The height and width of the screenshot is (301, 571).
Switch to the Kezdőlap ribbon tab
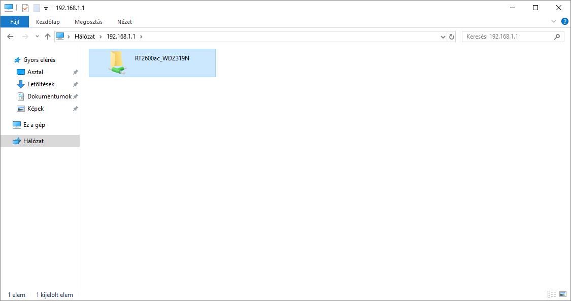(x=48, y=22)
